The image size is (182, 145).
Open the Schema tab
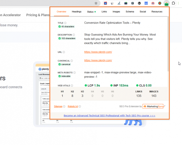[x=130, y=12]
